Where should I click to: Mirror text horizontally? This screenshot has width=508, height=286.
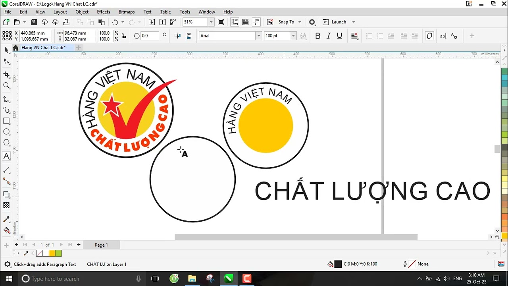click(x=177, y=36)
